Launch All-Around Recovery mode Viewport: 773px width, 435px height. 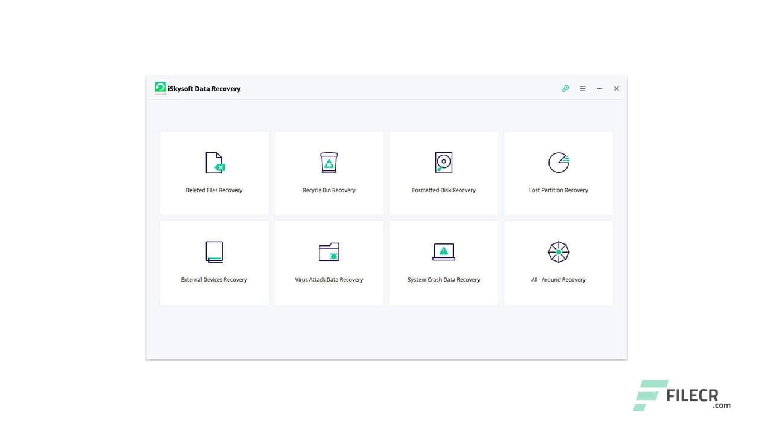559,262
